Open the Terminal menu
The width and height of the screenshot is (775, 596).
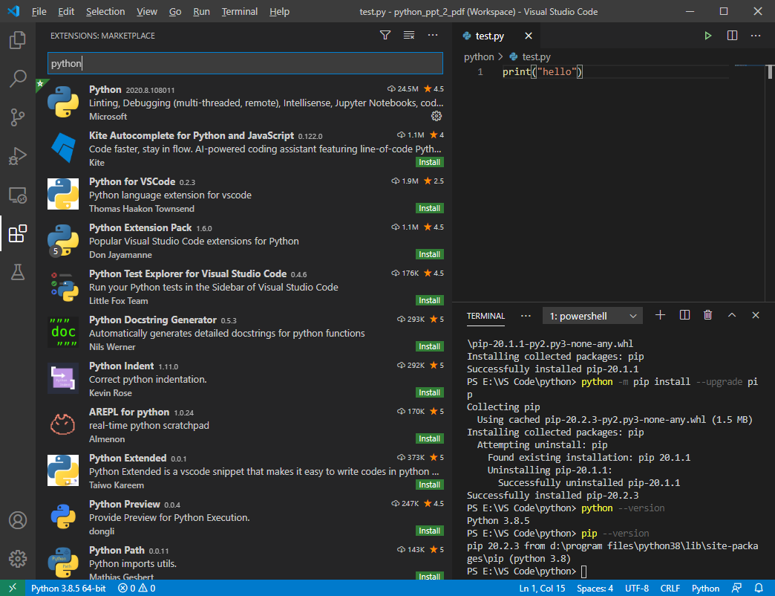pyautogui.click(x=239, y=11)
